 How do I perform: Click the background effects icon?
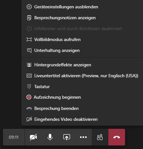(29, 65)
